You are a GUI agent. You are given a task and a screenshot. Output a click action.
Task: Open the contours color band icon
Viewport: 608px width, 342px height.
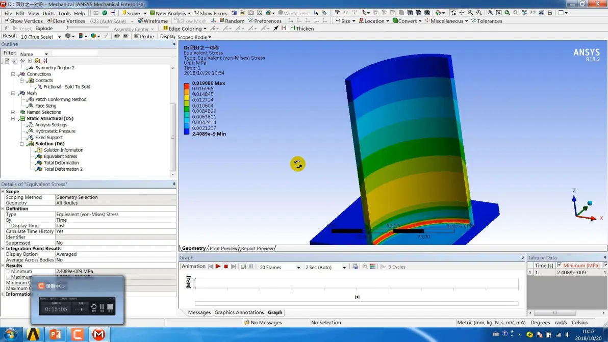tap(83, 36)
